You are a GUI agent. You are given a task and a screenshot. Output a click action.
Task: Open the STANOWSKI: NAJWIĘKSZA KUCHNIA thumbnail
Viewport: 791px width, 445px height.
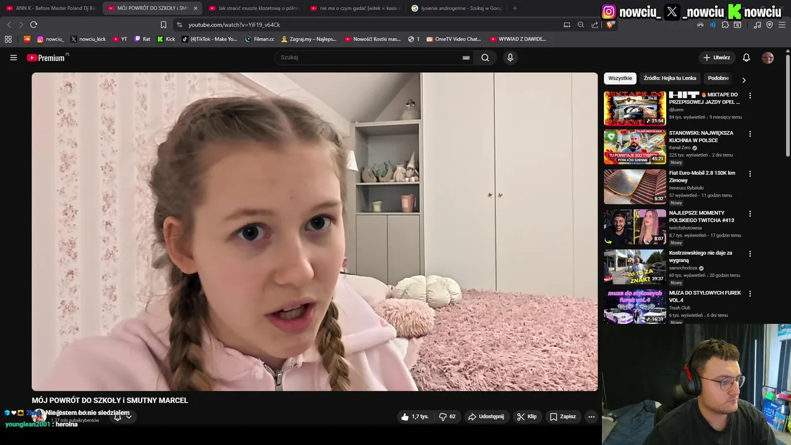635,147
